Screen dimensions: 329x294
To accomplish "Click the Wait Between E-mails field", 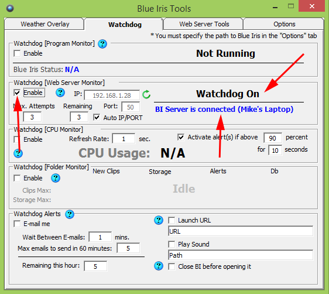I will (x=100, y=237).
